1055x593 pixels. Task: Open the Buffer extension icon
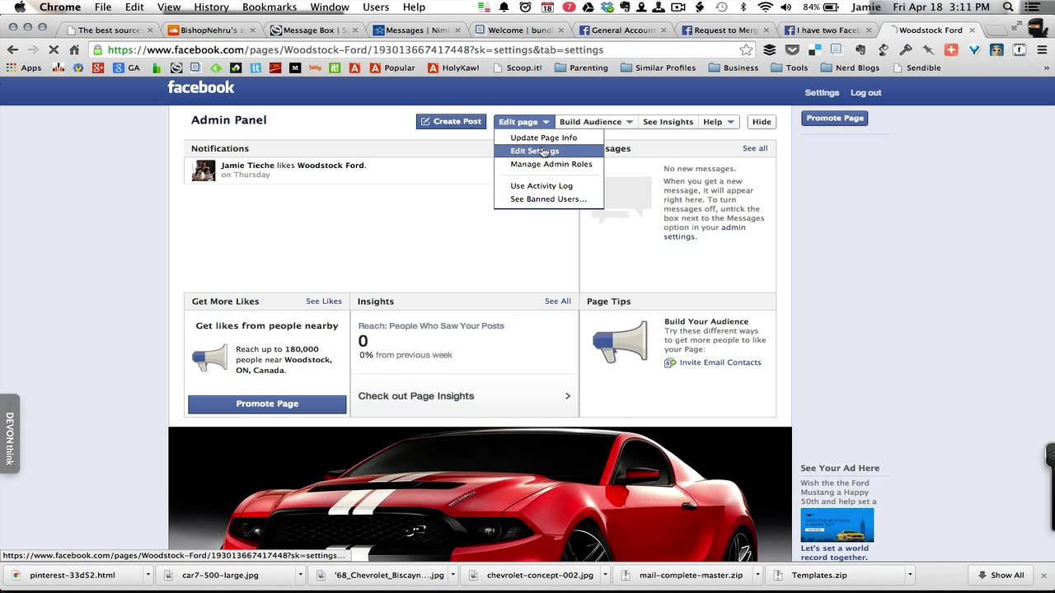(770, 49)
